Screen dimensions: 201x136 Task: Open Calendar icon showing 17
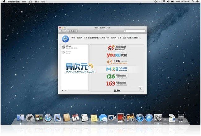pos(76,118)
